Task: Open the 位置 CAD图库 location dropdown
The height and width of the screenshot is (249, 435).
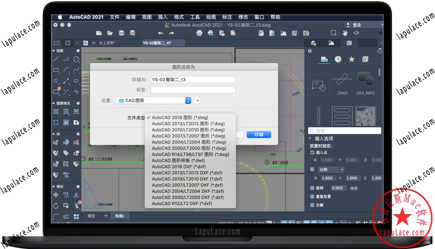Action: (x=154, y=101)
